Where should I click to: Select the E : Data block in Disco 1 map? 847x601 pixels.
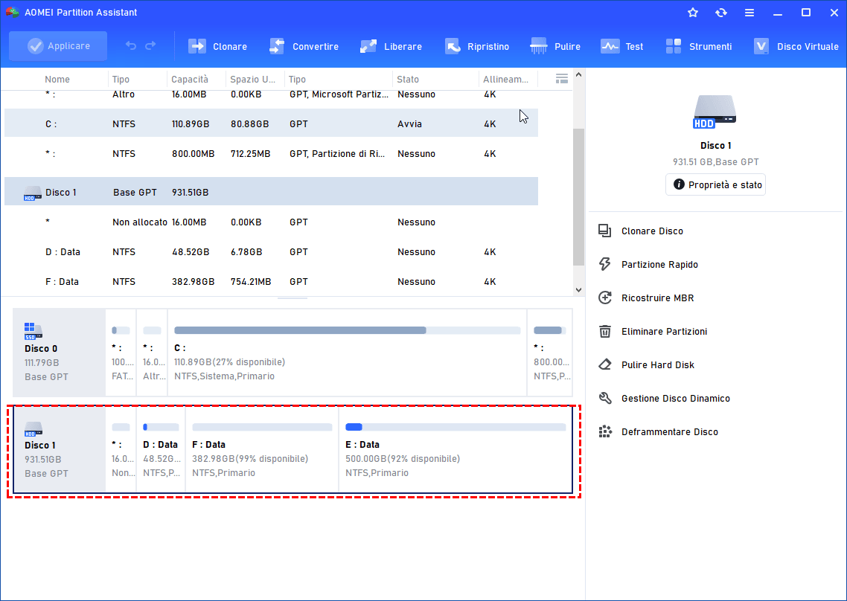456,449
